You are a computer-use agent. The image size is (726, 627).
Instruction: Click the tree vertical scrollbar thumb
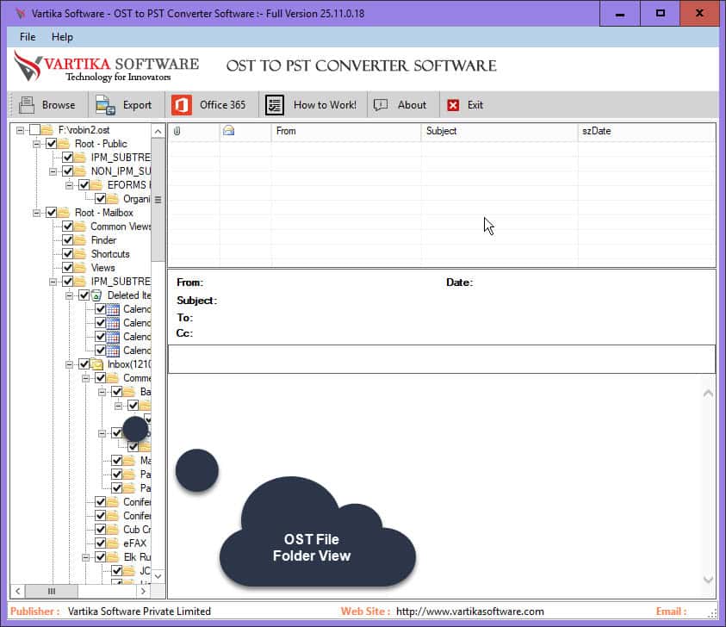point(158,200)
